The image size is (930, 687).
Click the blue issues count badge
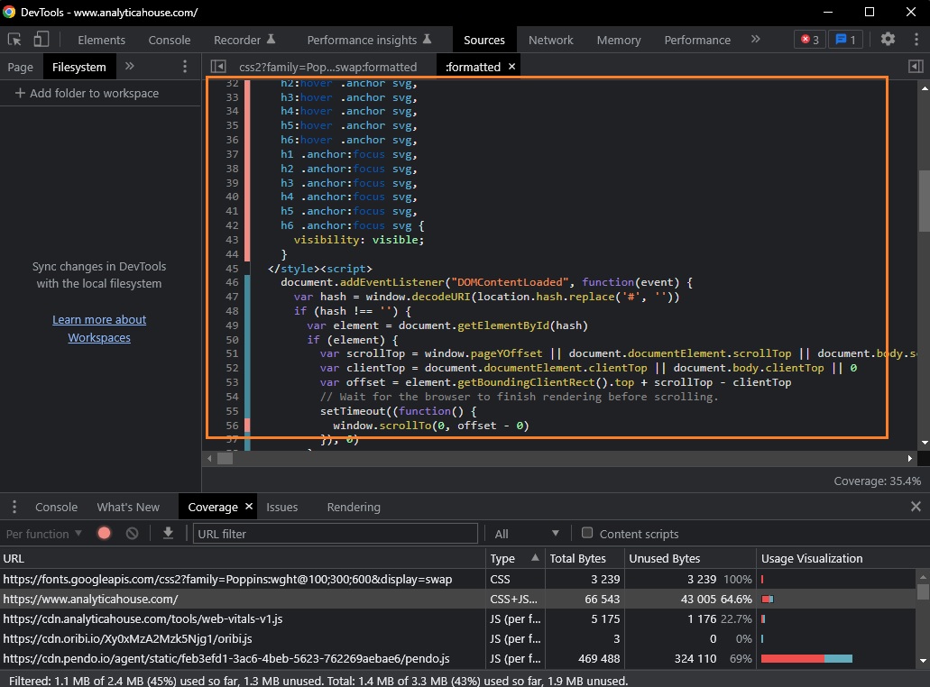point(845,40)
